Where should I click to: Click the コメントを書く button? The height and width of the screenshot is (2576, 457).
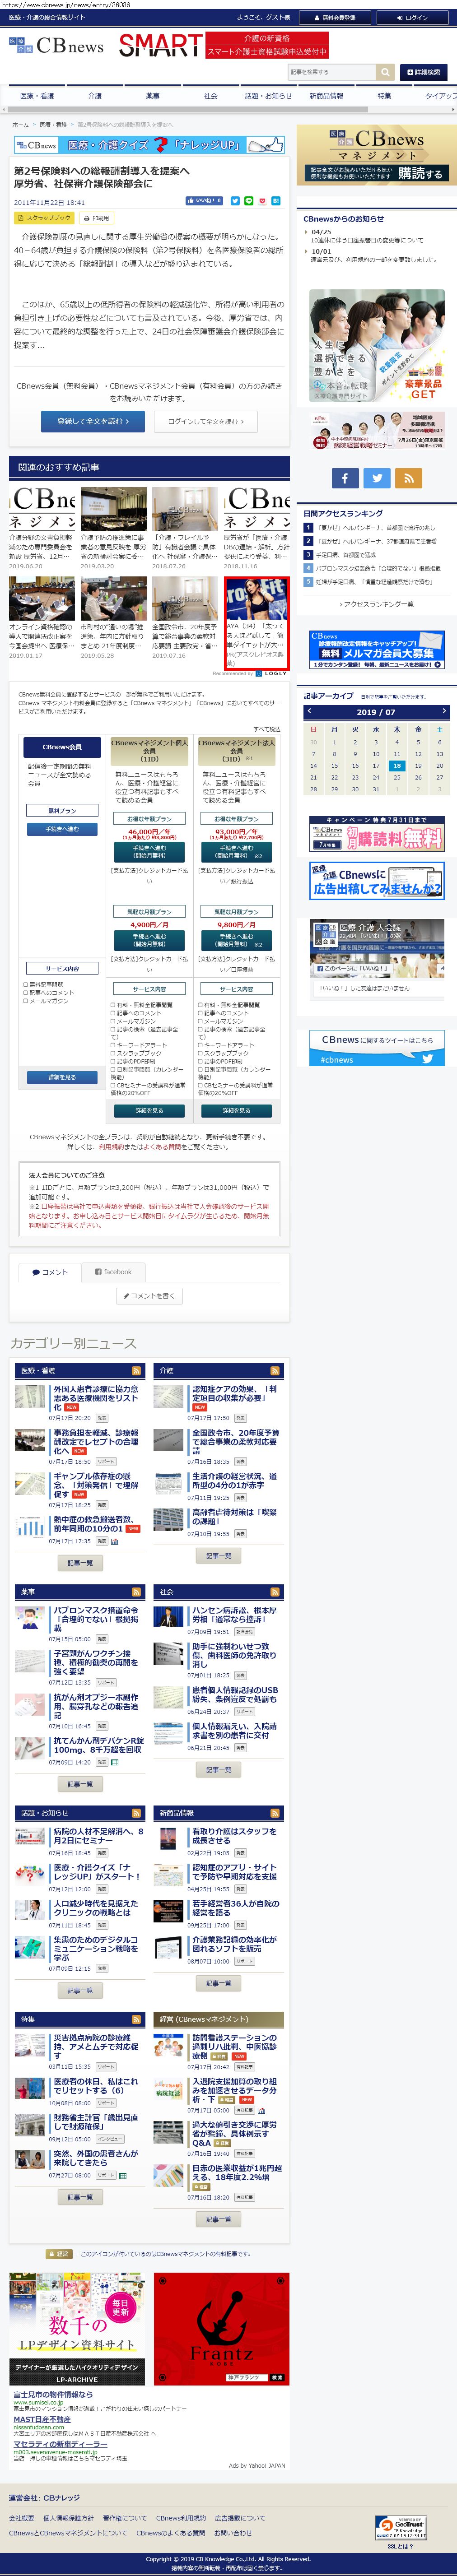click(150, 1296)
